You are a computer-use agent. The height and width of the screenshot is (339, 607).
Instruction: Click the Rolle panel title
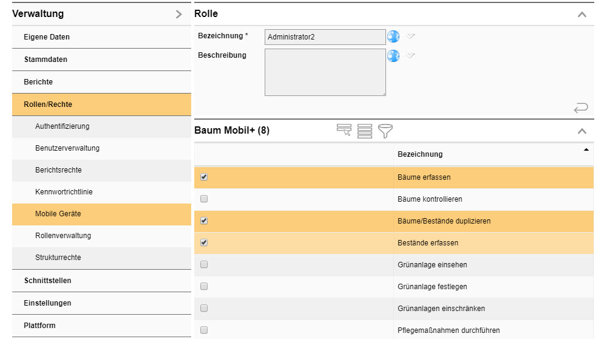(x=206, y=13)
